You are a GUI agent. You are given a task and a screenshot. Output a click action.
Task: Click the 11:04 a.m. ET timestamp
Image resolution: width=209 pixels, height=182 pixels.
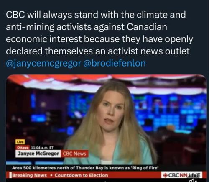pos(42,148)
